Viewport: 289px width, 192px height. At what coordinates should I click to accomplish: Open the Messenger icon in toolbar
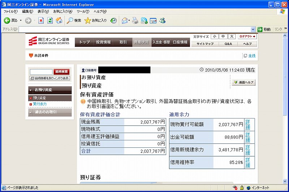(162, 20)
